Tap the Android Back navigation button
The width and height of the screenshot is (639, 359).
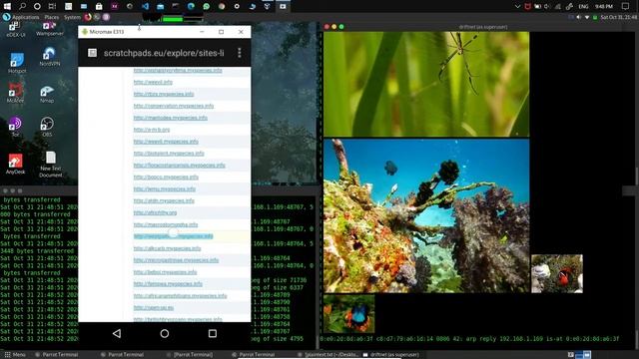click(x=117, y=333)
